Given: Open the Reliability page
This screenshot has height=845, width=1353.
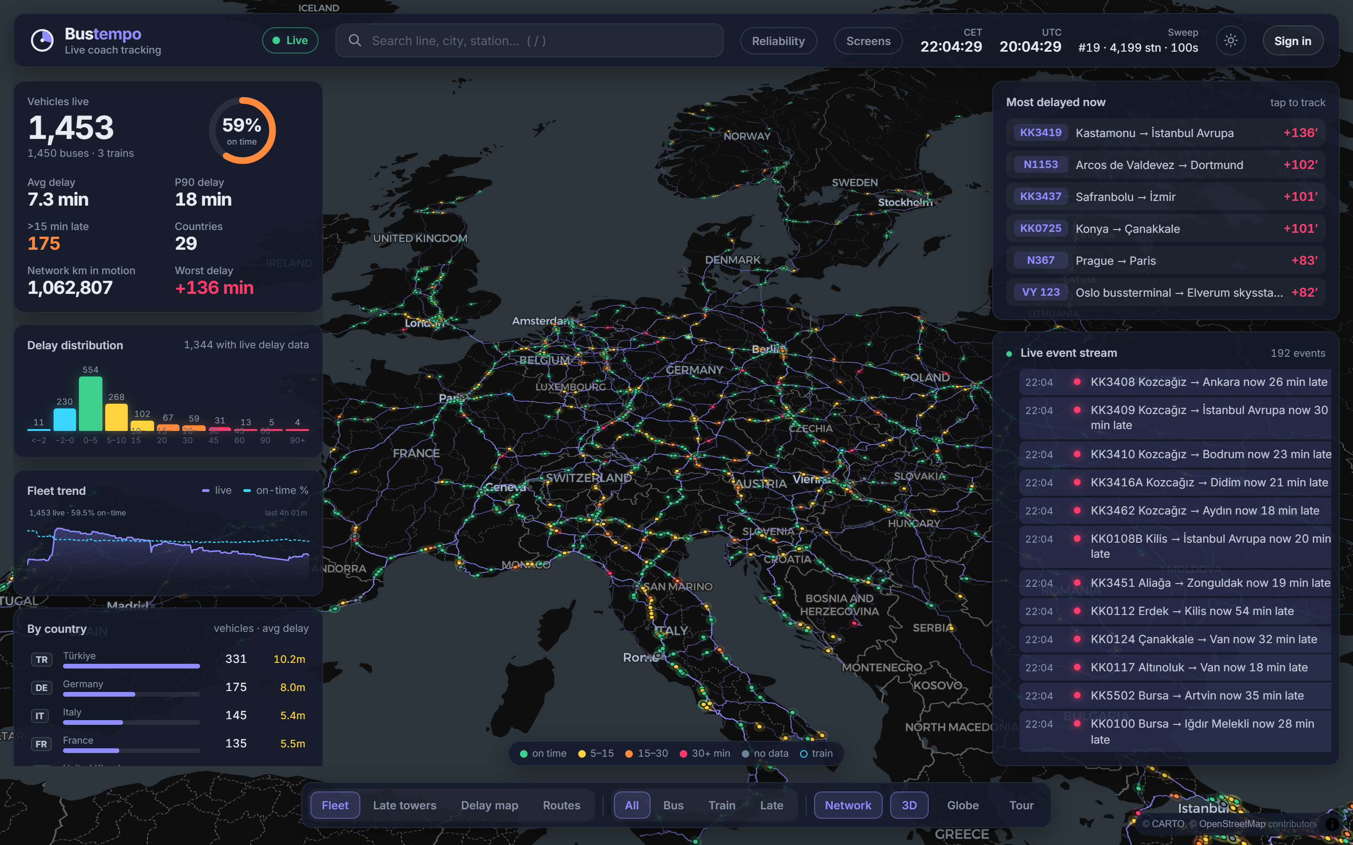Looking at the screenshot, I should click(x=778, y=41).
